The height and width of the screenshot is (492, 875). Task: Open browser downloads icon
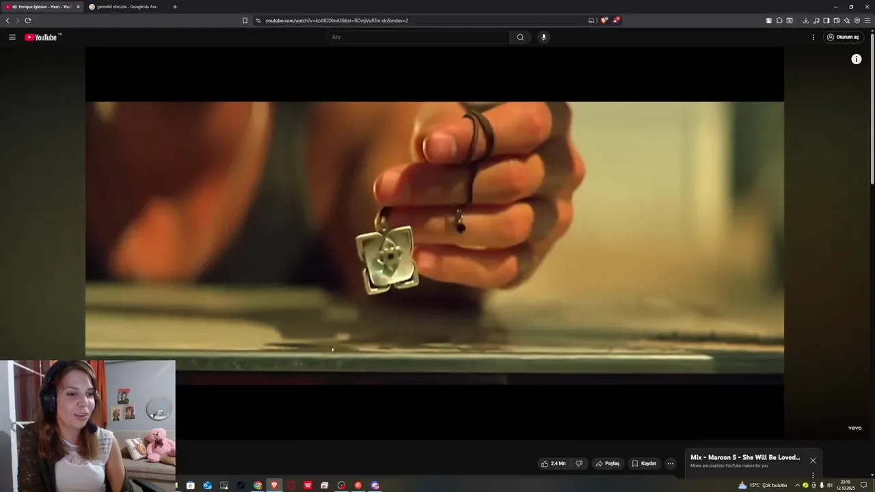click(x=806, y=20)
